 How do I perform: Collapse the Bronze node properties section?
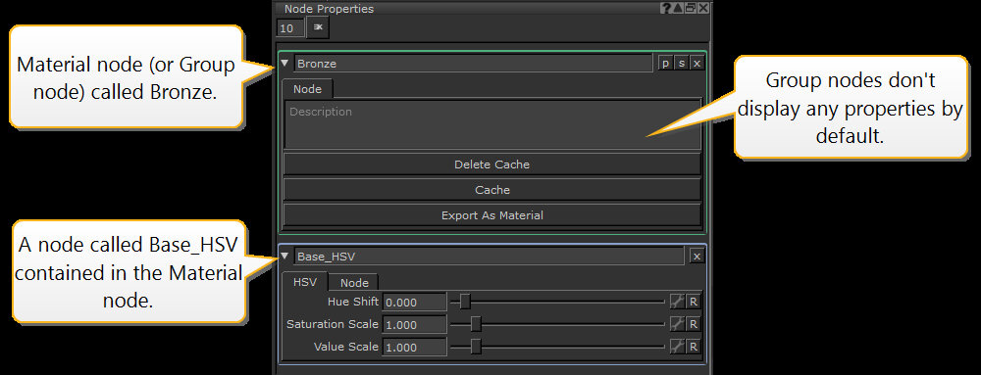(x=285, y=63)
